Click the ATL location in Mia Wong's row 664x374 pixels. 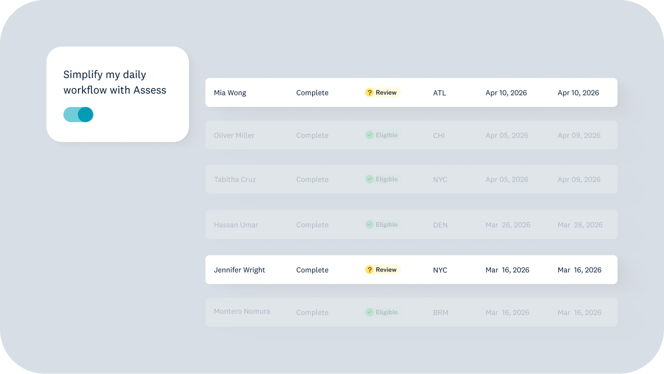[439, 93]
